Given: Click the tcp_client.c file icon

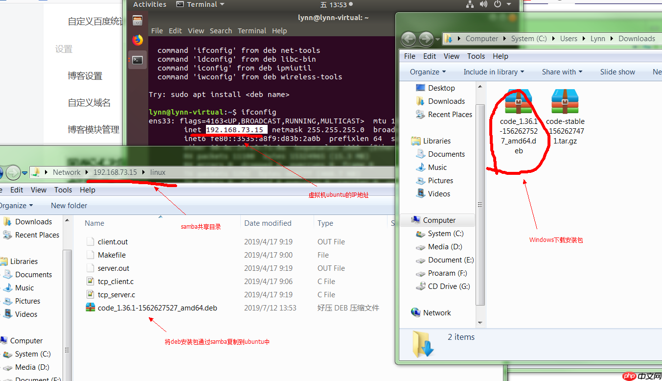Looking at the screenshot, I should tap(90, 281).
